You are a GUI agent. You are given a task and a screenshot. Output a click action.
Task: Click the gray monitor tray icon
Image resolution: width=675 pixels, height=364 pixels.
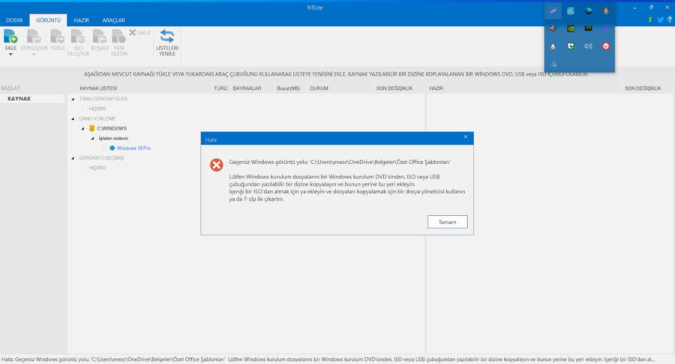tap(606, 10)
